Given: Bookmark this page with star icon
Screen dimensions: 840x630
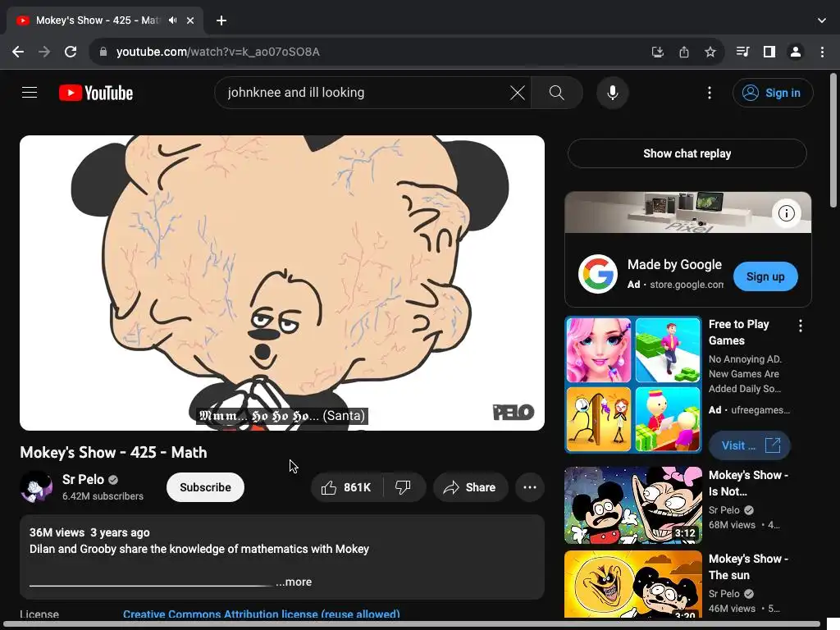Looking at the screenshot, I should 710,52.
